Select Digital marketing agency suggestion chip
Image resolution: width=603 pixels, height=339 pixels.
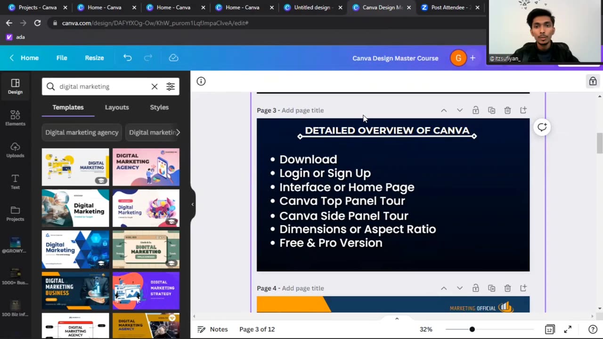point(82,132)
